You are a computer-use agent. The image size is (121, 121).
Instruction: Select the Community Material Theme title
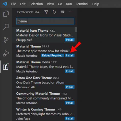click(38, 94)
